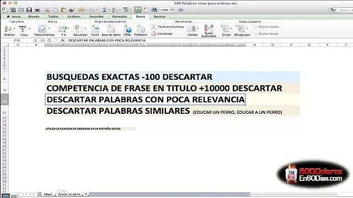Switch to the Gráficos ribbon tab
353x198 pixels.
pos(74,16)
